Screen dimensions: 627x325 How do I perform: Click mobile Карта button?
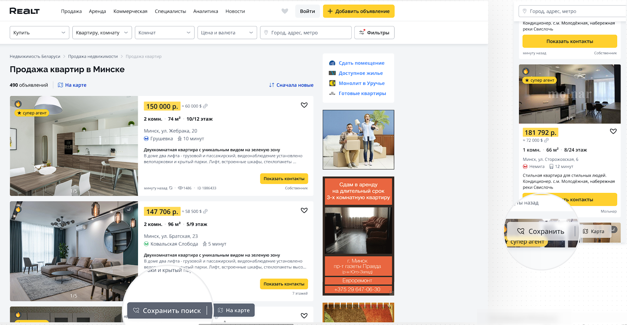pos(594,231)
